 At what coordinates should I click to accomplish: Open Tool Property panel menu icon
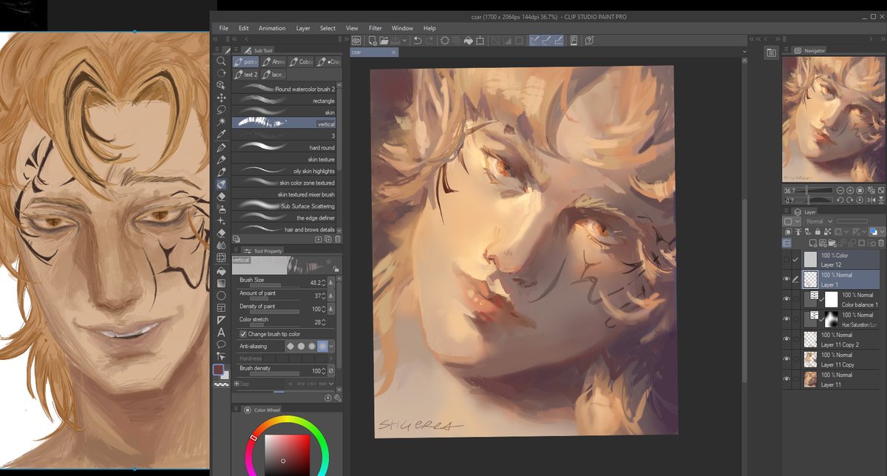point(237,251)
